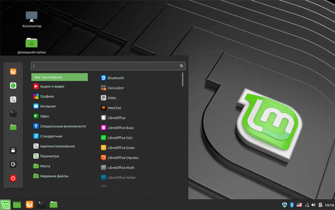Open the Компьютер desktop icon

point(32,17)
